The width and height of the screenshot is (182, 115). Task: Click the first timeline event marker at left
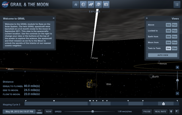26,101
